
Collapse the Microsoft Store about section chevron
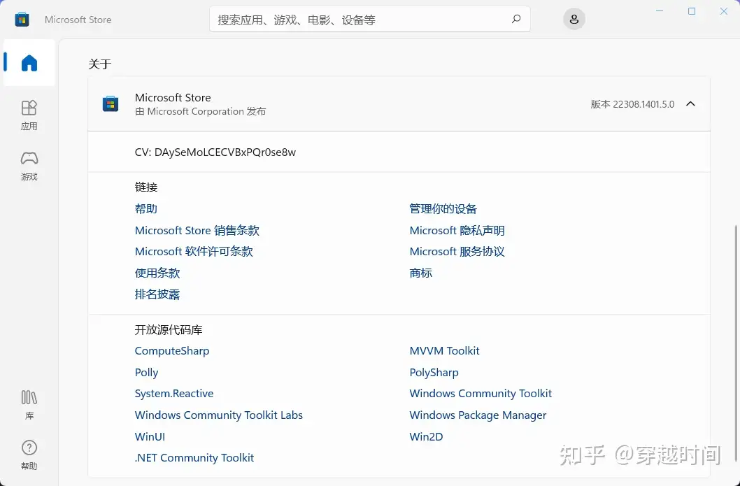(x=690, y=103)
